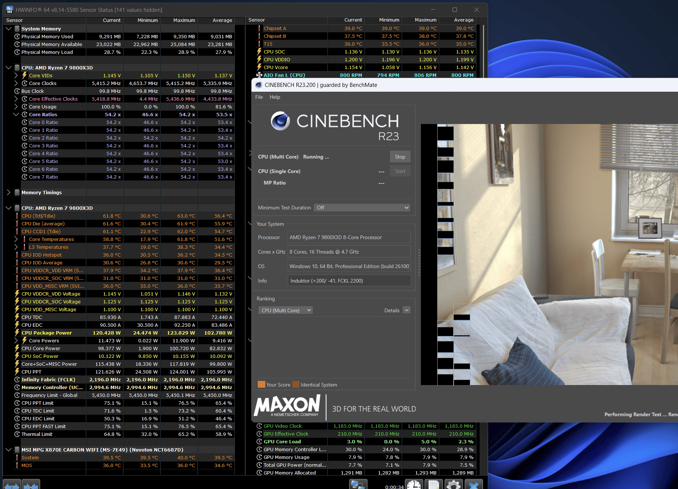
Task: Click the clock icon beside Bus Clock
Action: [17, 91]
